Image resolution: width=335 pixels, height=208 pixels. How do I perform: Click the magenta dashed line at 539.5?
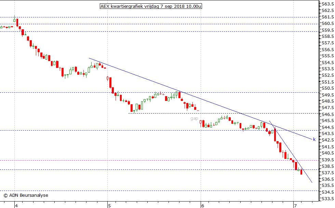click(159, 161)
